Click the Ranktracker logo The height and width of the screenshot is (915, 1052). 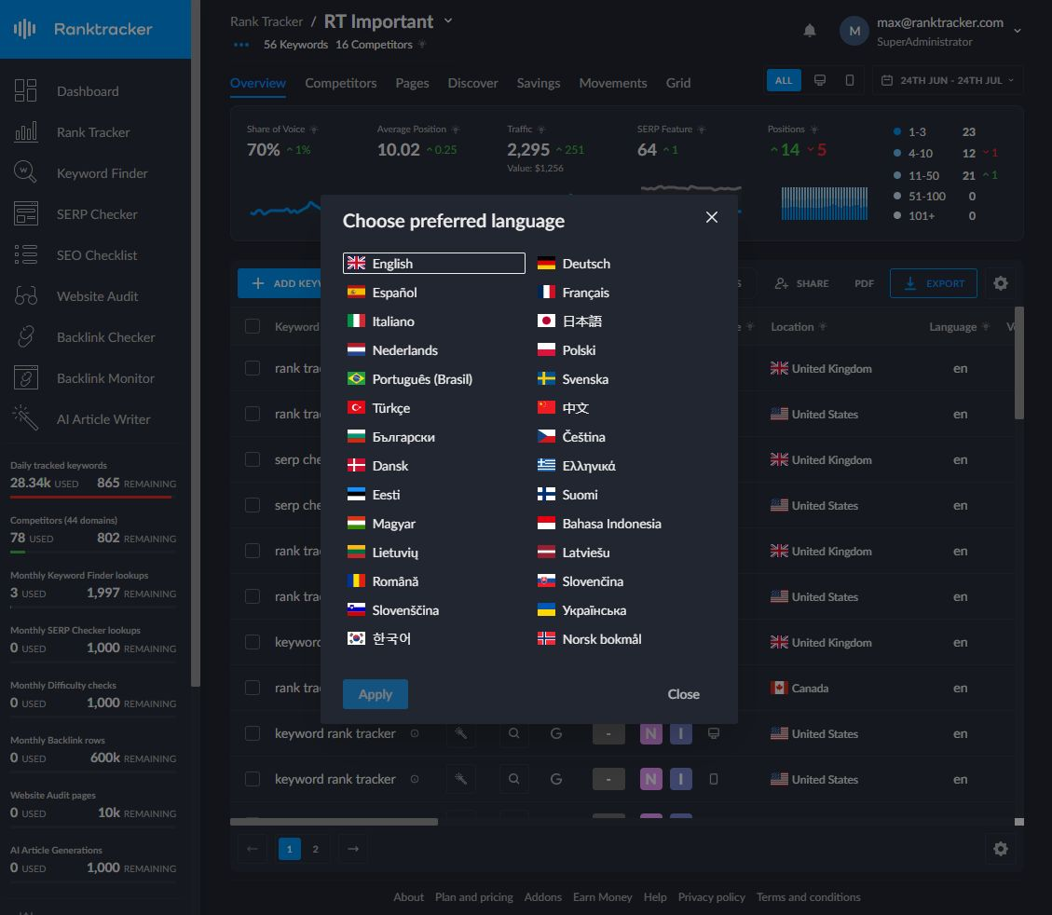pos(83,29)
